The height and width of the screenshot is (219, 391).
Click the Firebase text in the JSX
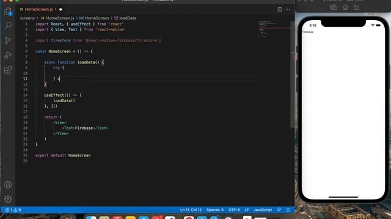(84, 128)
